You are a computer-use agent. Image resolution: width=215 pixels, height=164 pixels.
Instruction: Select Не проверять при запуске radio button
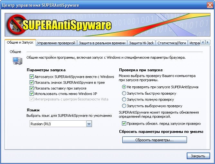tap(124, 87)
